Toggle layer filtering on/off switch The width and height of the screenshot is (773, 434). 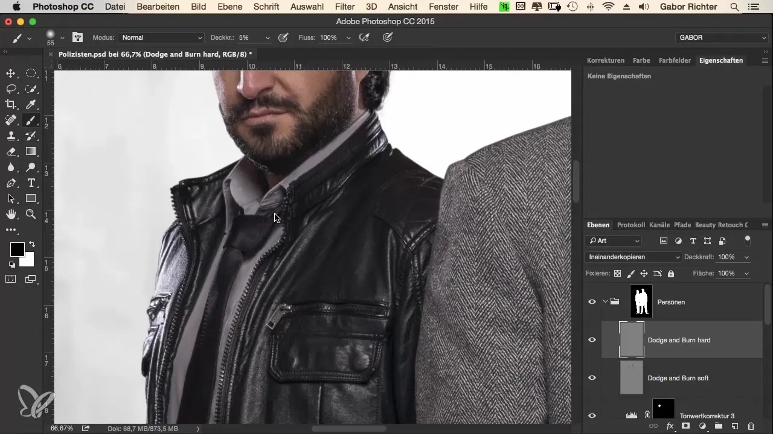(x=748, y=240)
